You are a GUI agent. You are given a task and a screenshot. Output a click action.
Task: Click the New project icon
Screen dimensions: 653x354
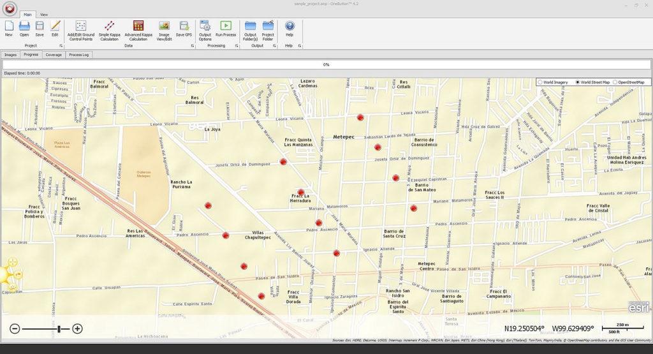pyautogui.click(x=9, y=29)
